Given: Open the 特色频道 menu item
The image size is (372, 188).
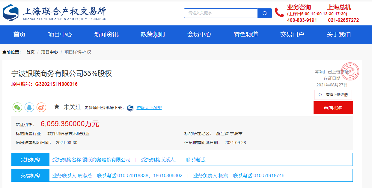Looking at the screenshot, I should pos(246,34).
